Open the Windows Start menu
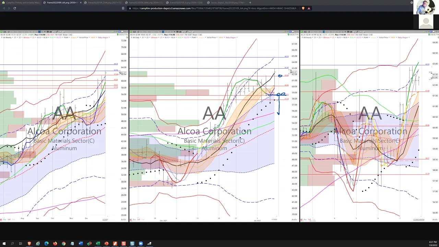Image resolution: width=439 pixels, height=247 pixels. point(4,244)
